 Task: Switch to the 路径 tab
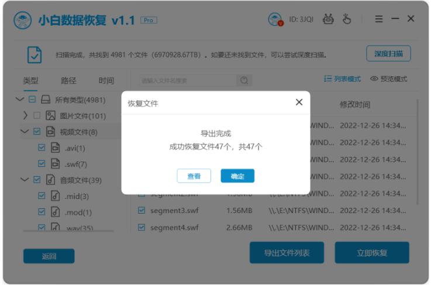(x=68, y=81)
